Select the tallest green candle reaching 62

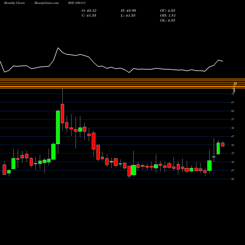pos(58,127)
